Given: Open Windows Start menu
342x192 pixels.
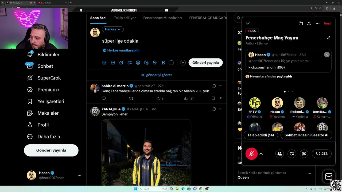Looking at the screenshot, I should tap(135, 189).
